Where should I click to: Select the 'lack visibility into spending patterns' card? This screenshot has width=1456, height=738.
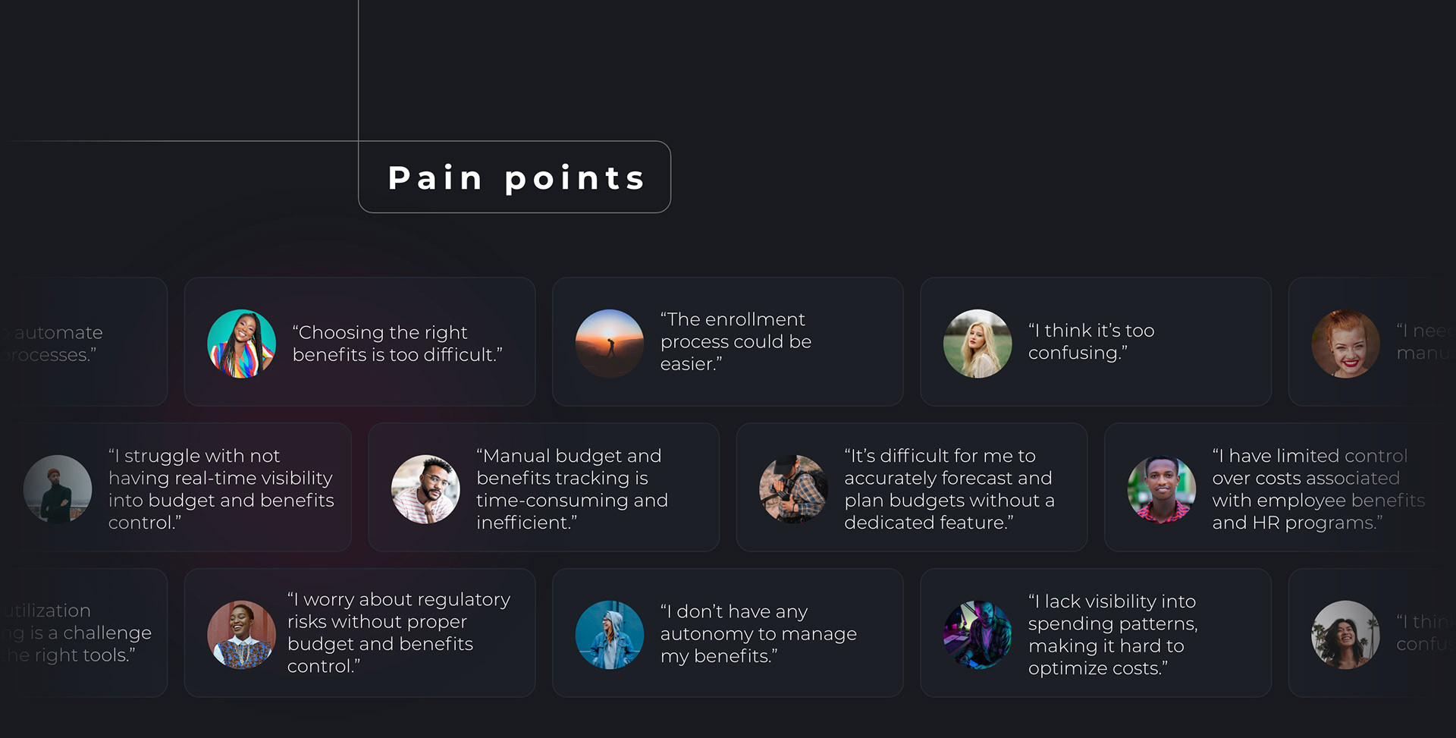click(1096, 633)
